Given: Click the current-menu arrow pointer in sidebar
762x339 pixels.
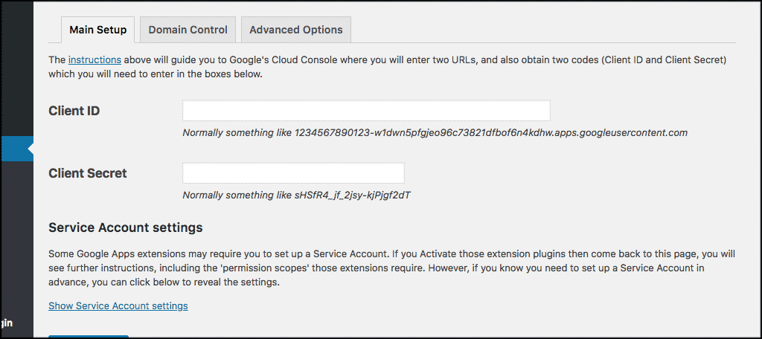Looking at the screenshot, I should 31,149.
